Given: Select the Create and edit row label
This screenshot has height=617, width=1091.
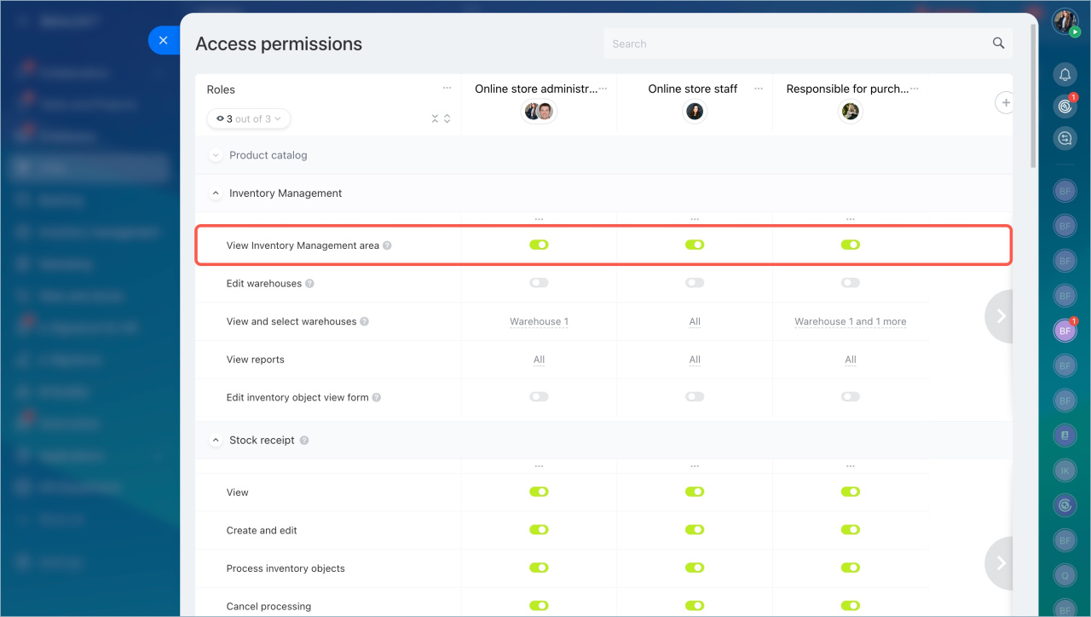Looking at the screenshot, I should tap(262, 530).
